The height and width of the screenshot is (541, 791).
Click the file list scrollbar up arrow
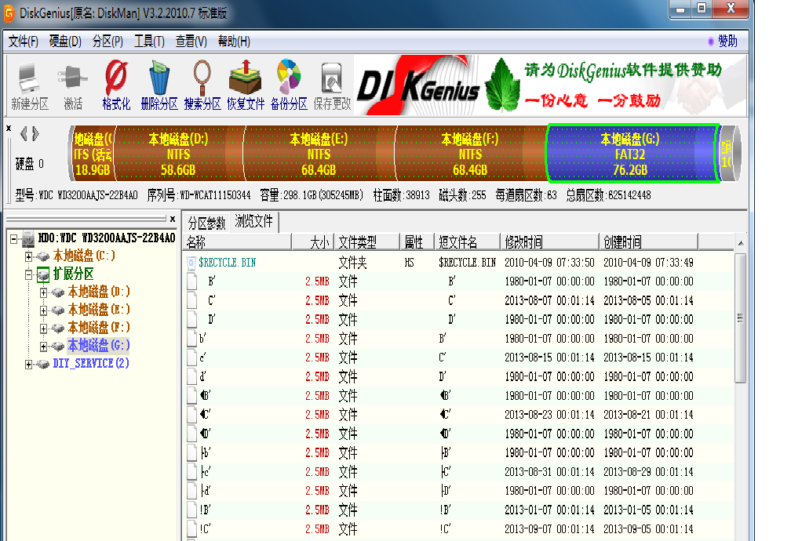click(x=740, y=243)
